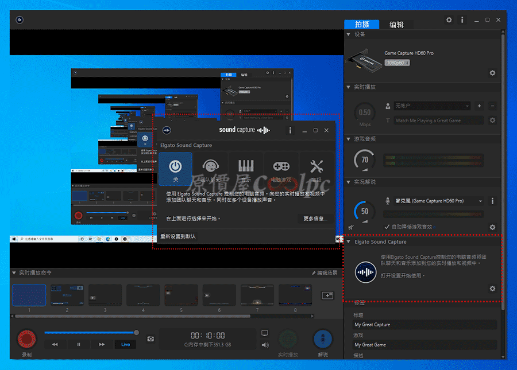Click 重新设置到默认 reset to default button
Viewport: 517px width, 370px height.
178,236
